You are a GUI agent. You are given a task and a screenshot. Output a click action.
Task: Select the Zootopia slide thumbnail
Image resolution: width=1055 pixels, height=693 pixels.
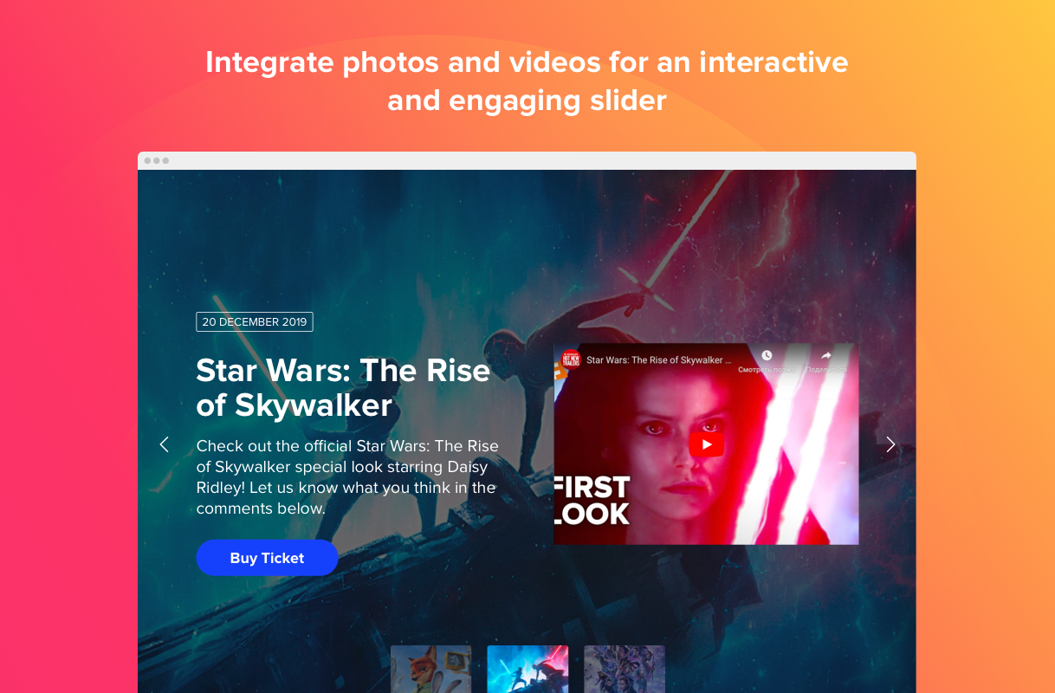pos(431,669)
